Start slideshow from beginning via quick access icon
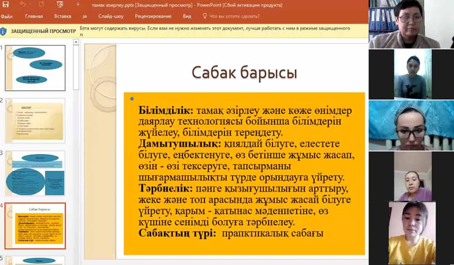 pyautogui.click(x=60, y=5)
